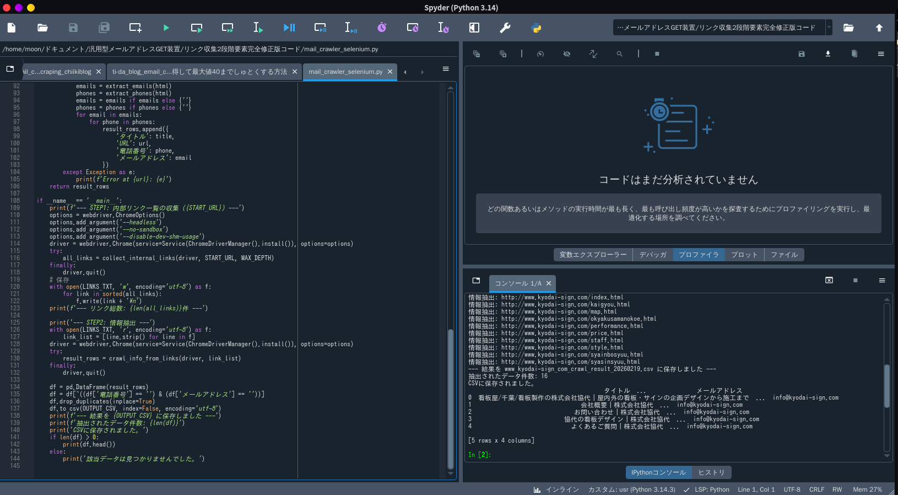Screen dimensions: 898x495
Task: Debug the current selection or line
Action: coord(351,28)
